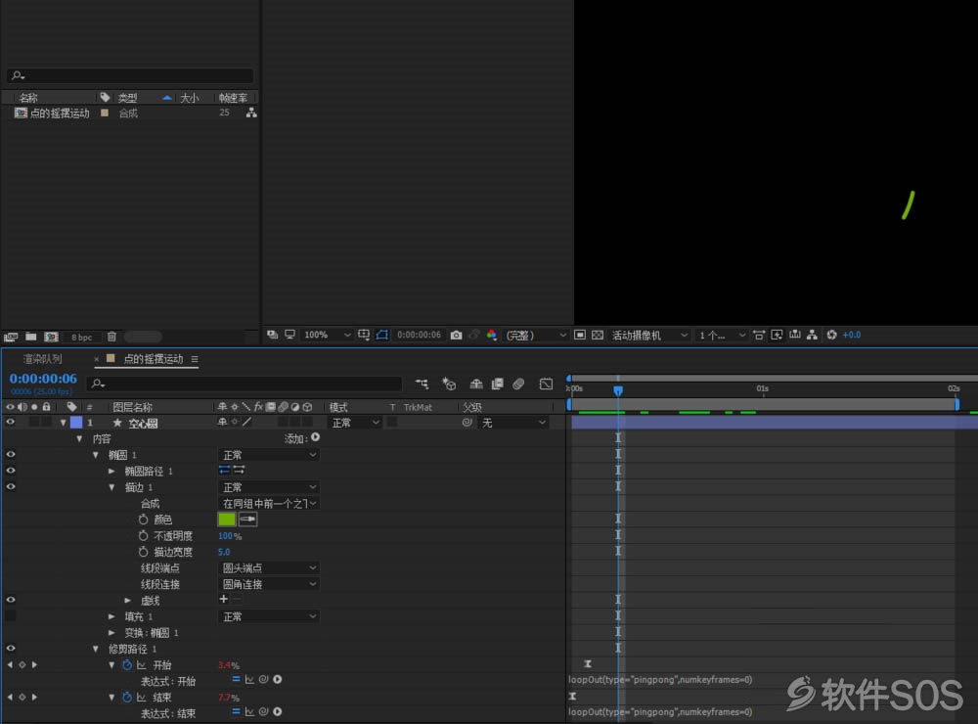Click the timeline icon in viewer footer

click(794, 336)
